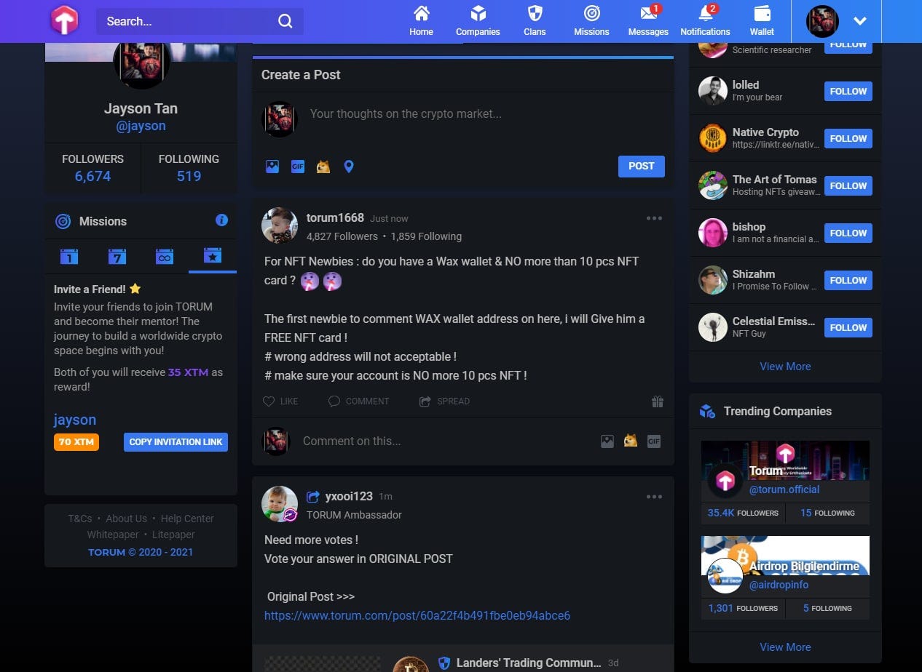This screenshot has height=672, width=922.
Task: Like the torum1668 post
Action: 280,401
